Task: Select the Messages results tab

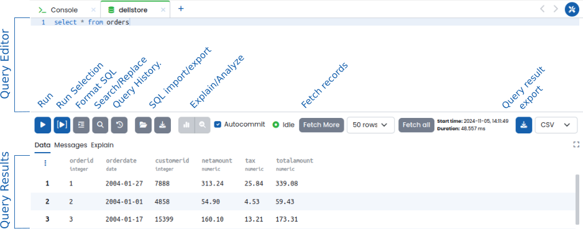Action: [71, 145]
